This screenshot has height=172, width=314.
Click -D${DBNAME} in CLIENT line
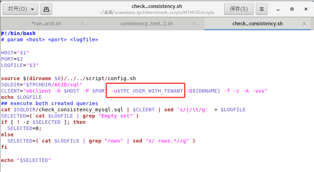(203, 91)
